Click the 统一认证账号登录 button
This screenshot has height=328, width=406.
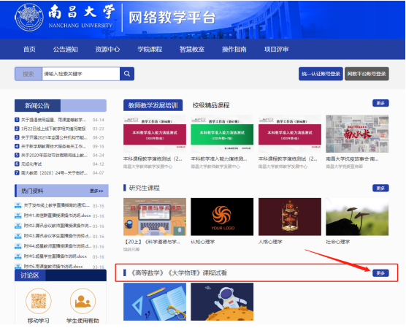[321, 74]
